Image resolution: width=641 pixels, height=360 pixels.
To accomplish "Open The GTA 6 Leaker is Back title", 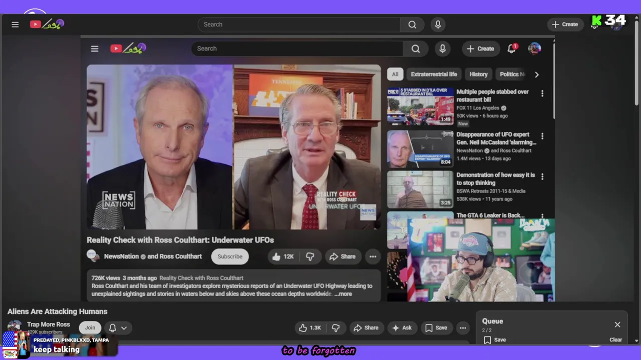I will click(490, 215).
